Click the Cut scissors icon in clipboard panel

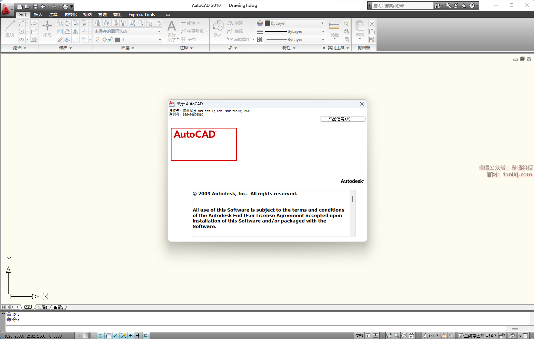coord(372,23)
